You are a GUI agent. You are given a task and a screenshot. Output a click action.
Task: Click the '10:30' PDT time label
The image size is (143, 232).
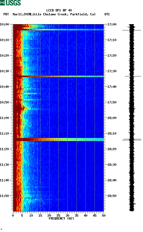point(4,71)
